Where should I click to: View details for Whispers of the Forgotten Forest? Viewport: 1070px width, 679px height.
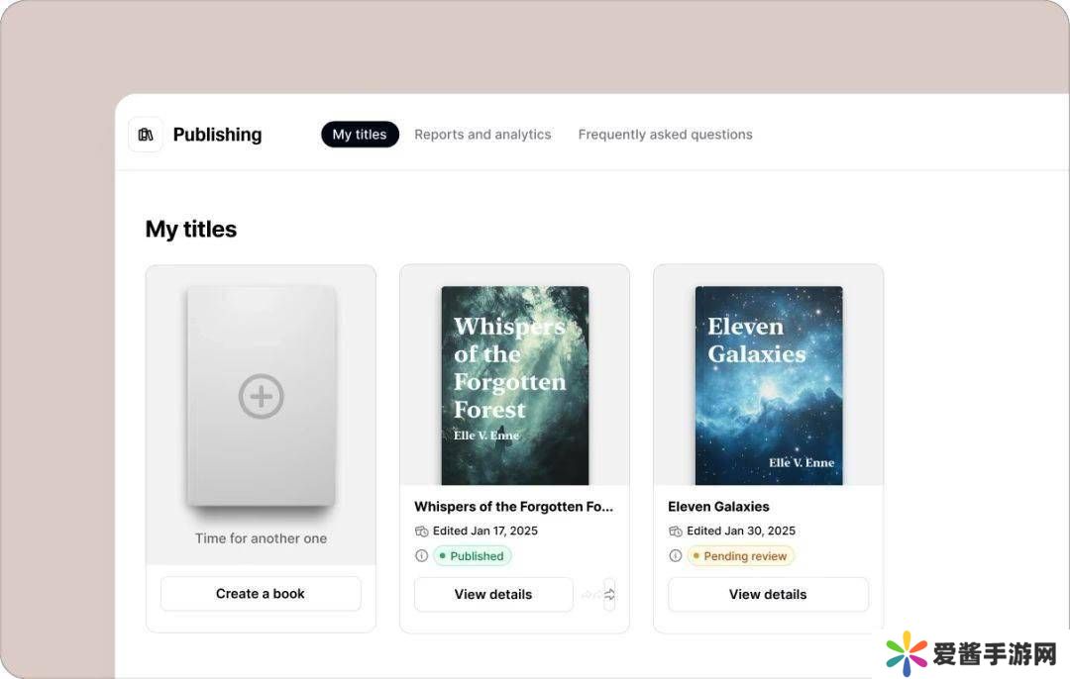pos(493,594)
